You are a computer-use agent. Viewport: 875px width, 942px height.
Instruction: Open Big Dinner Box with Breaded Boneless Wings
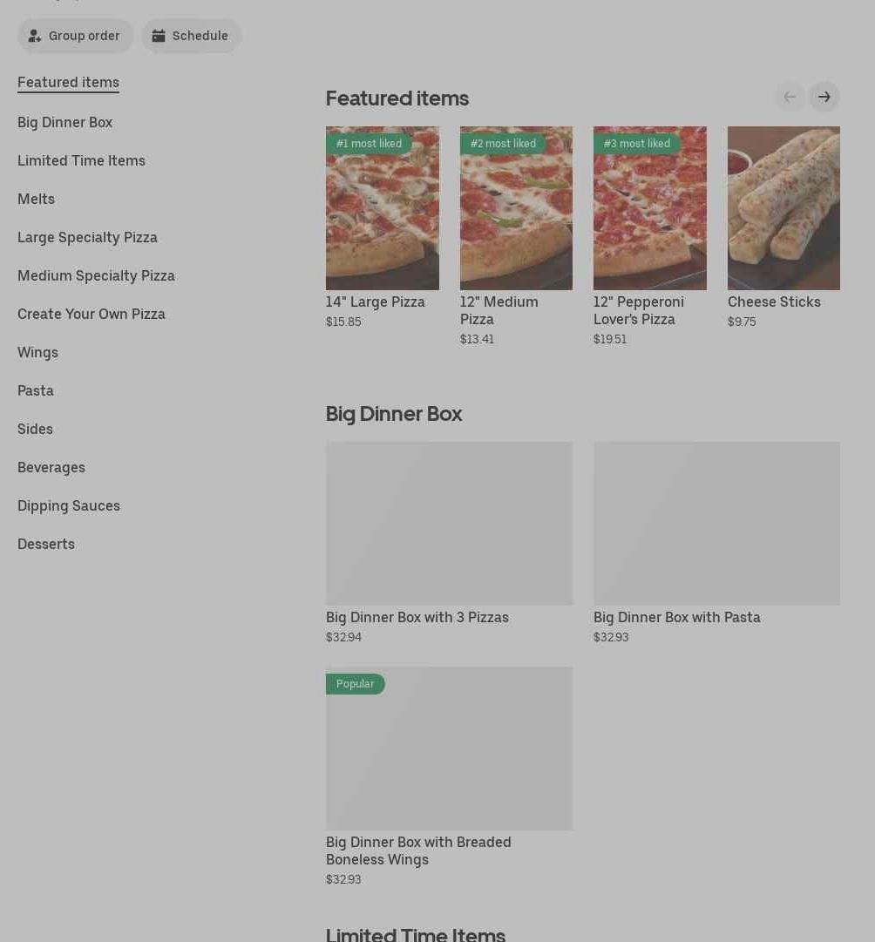(x=449, y=749)
